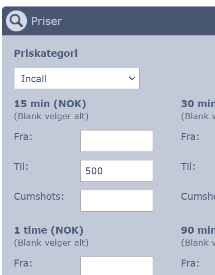
Task: Click the Priskategori label
Action: (x=46, y=53)
